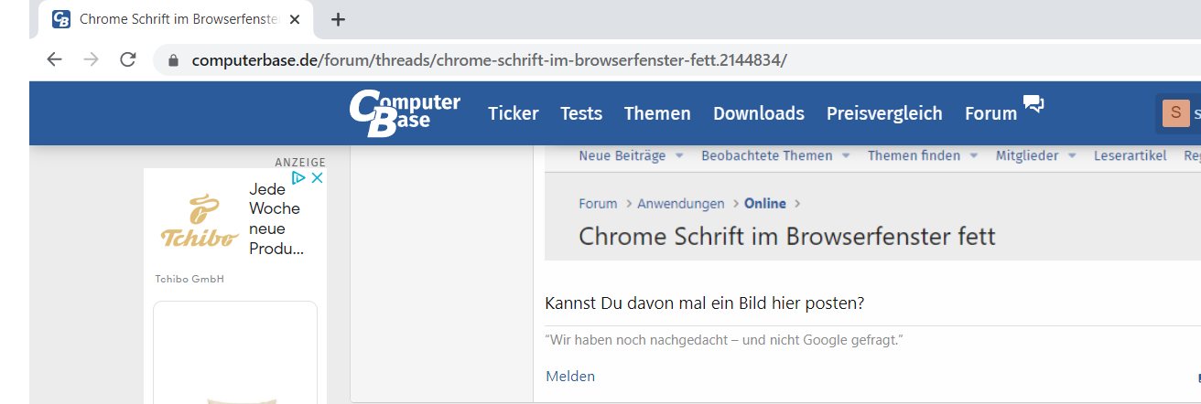Reload the page with the refresh icon

point(128,59)
